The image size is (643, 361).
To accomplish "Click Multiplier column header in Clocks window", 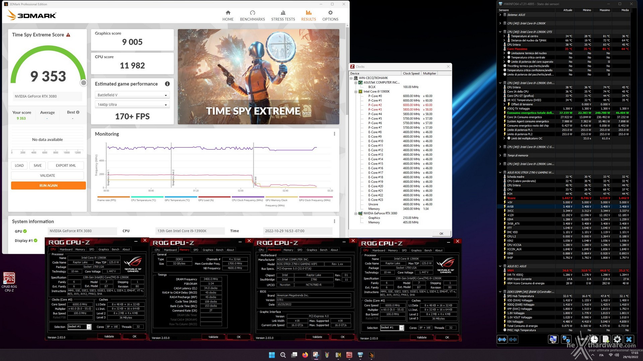I will point(430,74).
